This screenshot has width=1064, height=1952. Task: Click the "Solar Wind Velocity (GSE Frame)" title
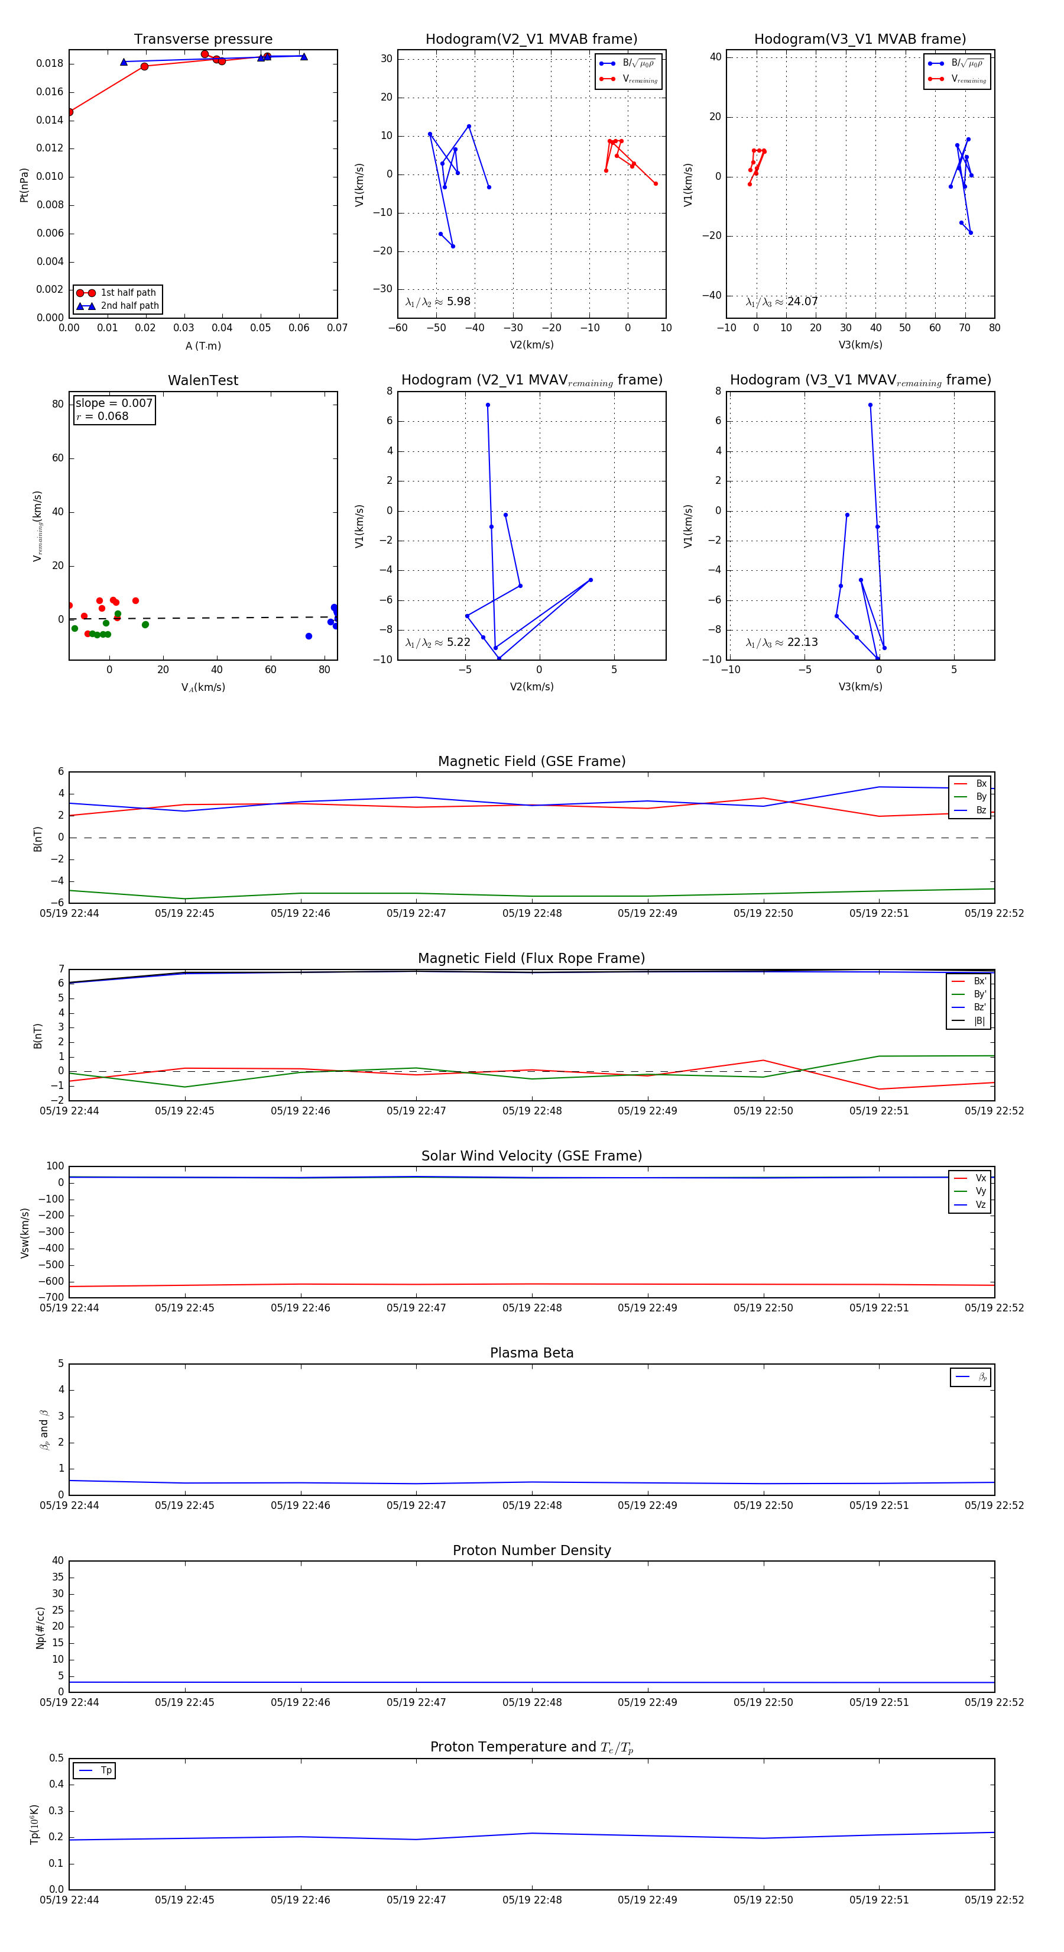tap(531, 1156)
